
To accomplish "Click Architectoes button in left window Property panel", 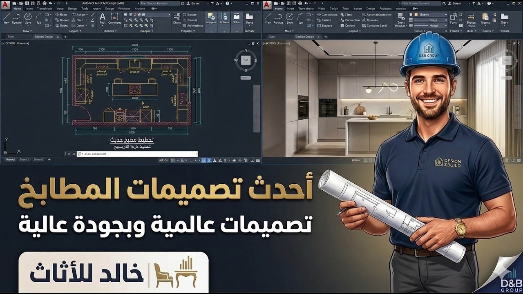I will [x=192, y=26].
